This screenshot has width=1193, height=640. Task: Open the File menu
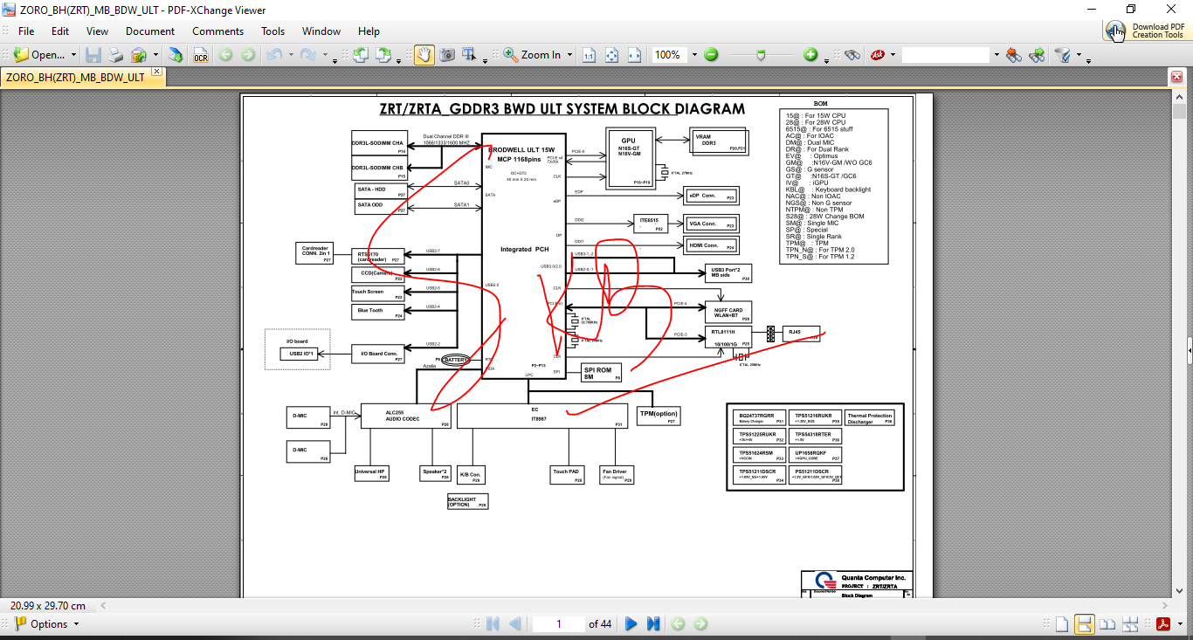[26, 31]
